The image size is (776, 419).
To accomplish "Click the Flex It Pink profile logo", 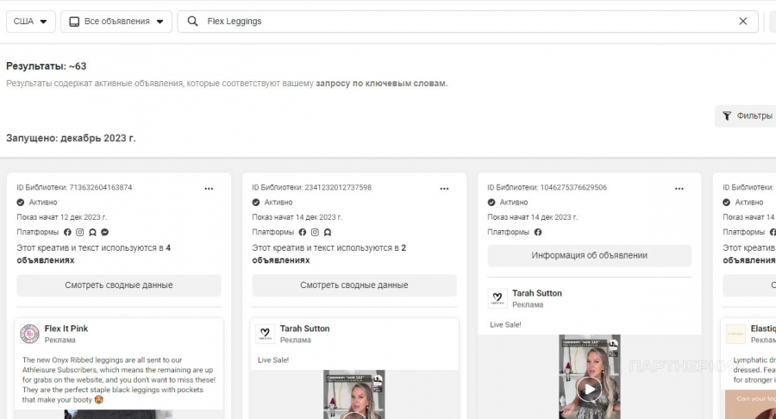I will [29, 334].
